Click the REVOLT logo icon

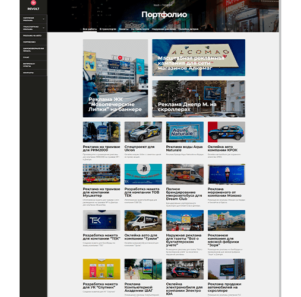pos(33,3)
